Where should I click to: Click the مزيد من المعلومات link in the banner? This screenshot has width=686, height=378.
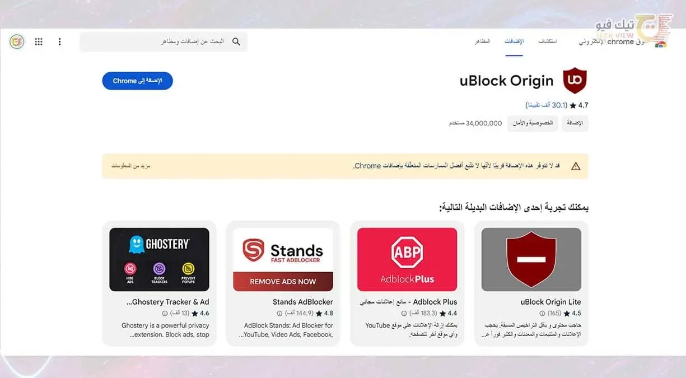131,166
